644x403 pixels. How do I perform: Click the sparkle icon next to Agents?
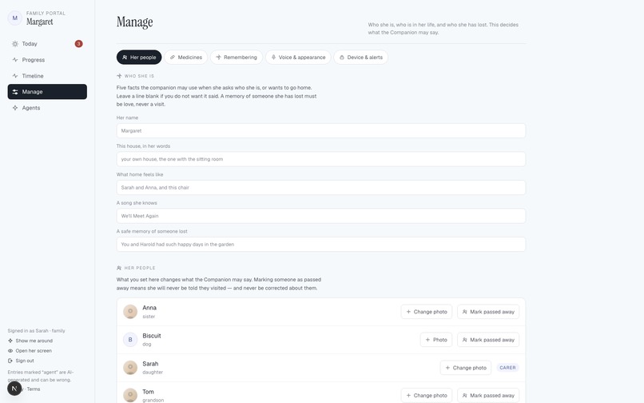pos(15,108)
